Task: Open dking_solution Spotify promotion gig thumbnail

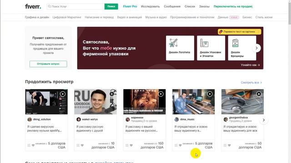Action: coord(46,101)
